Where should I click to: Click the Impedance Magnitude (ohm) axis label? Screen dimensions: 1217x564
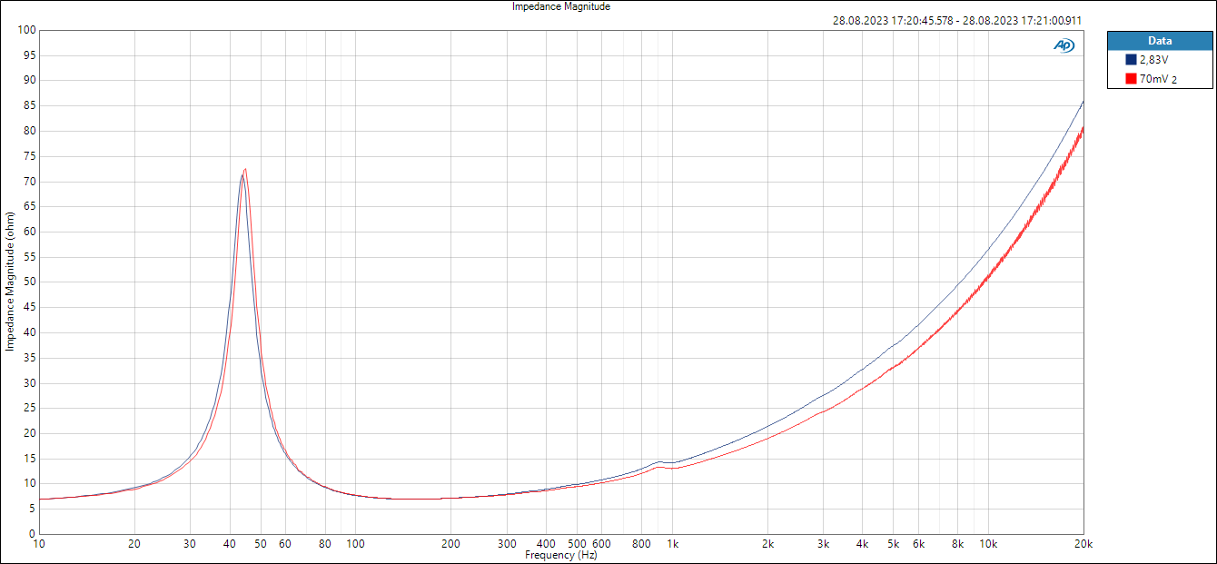pos(10,282)
